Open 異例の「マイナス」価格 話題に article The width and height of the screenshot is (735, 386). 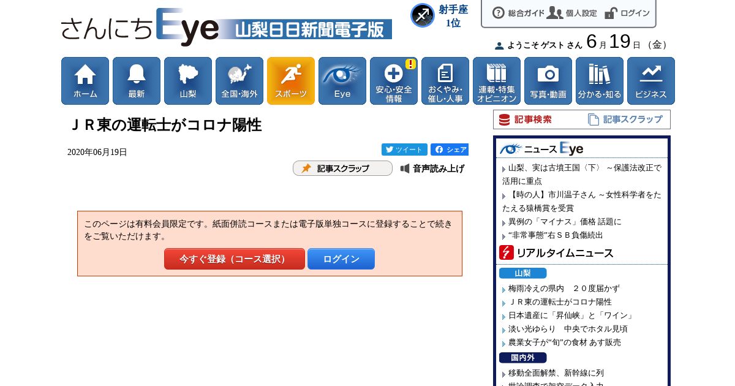(565, 222)
